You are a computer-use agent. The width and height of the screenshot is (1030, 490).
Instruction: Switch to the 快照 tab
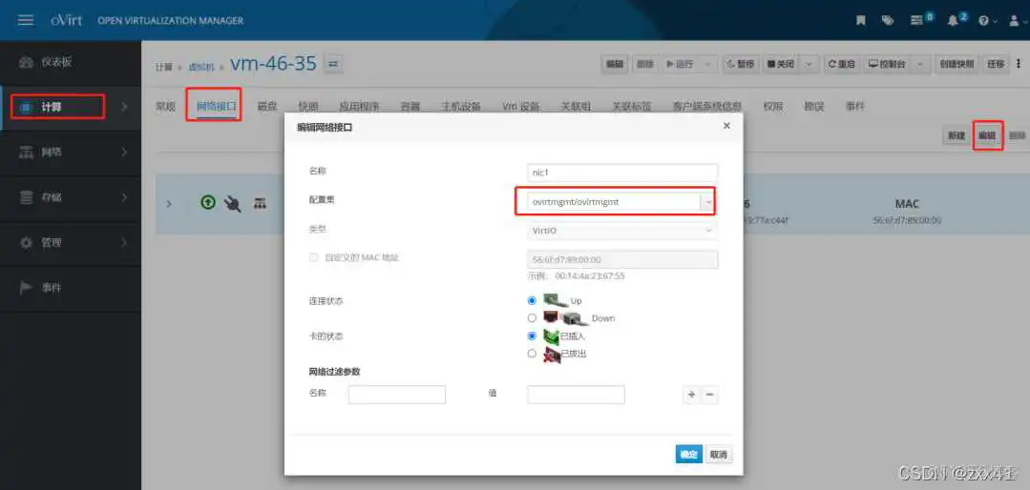point(308,106)
